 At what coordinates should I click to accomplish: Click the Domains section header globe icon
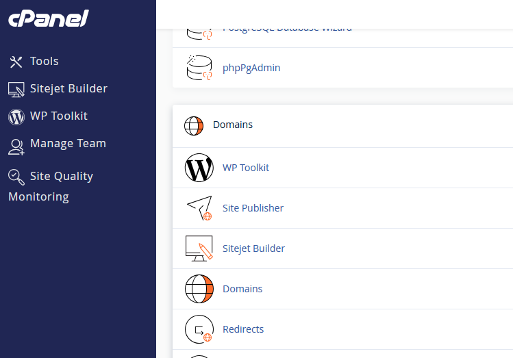194,126
